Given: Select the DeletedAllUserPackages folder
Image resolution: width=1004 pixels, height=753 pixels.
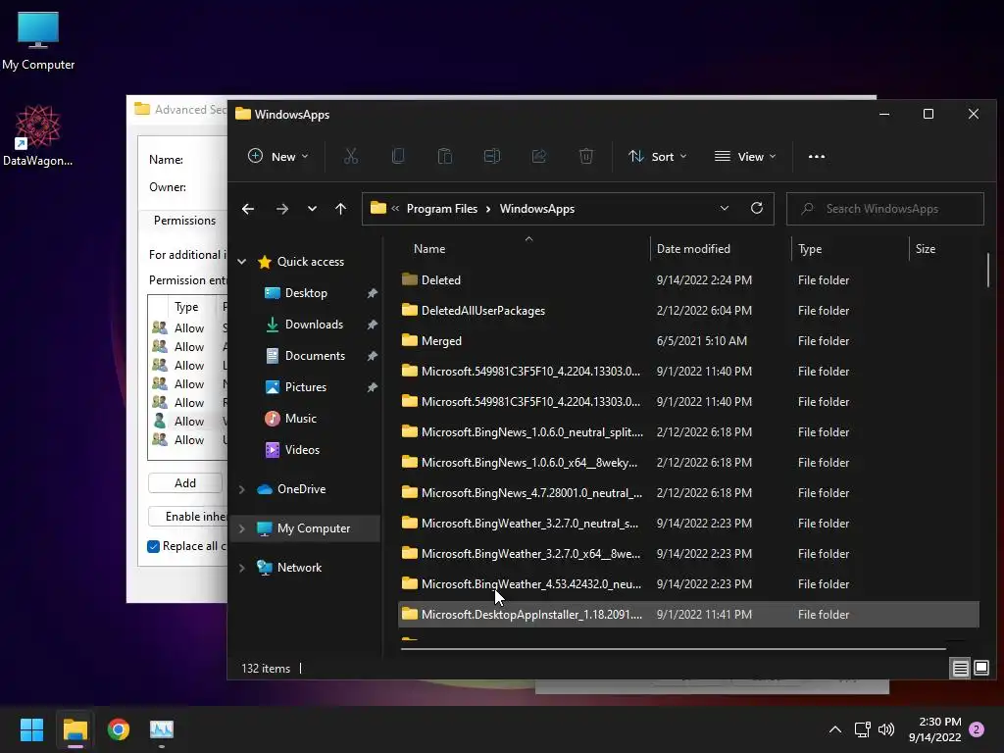Looking at the screenshot, I should click(x=688, y=311).
